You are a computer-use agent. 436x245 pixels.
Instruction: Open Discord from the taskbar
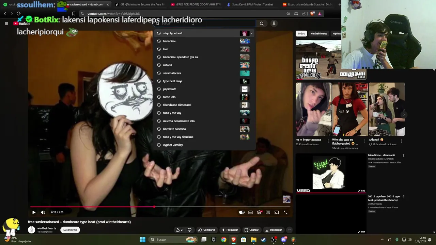click(283, 240)
